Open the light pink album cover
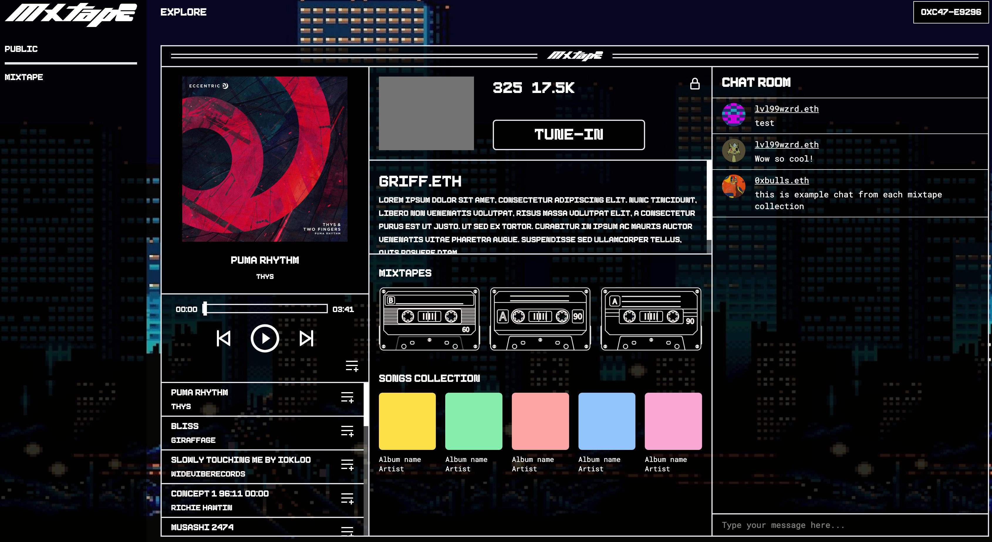Screen dimensions: 992x542 [674, 421]
